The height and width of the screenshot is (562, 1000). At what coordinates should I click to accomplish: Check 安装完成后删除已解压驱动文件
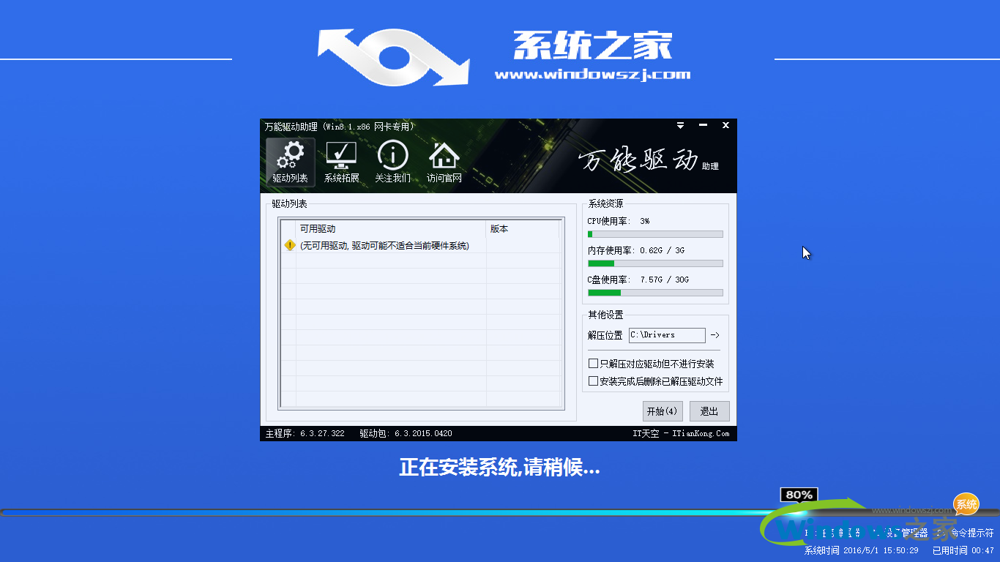[592, 381]
